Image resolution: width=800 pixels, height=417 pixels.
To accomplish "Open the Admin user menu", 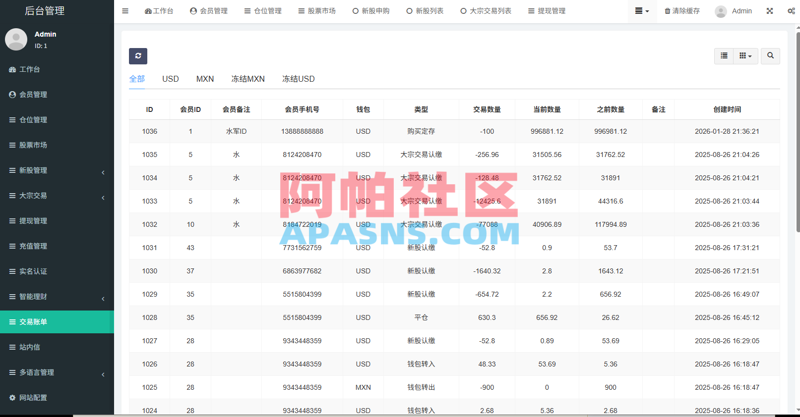I will [x=734, y=11].
